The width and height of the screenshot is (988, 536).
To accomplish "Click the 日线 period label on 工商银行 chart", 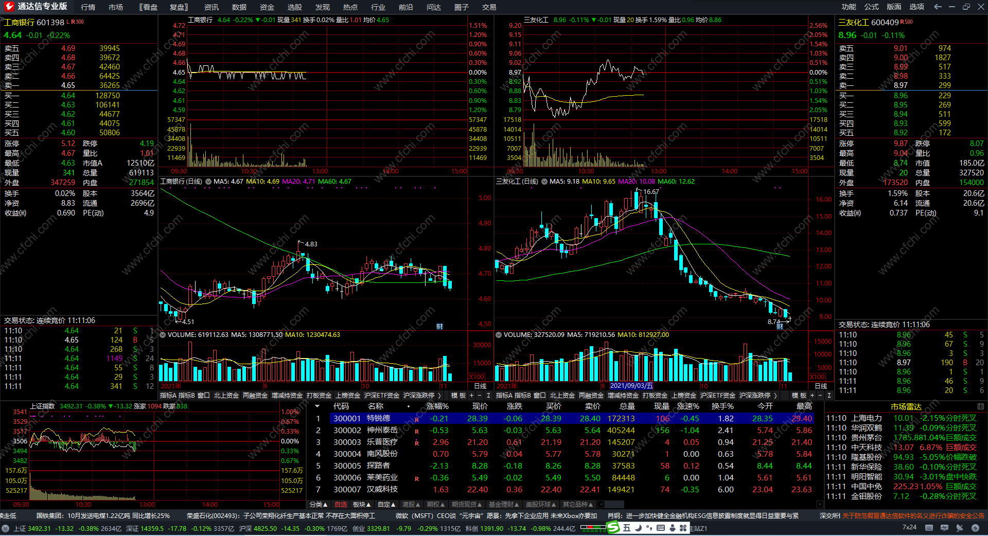I will [x=480, y=386].
